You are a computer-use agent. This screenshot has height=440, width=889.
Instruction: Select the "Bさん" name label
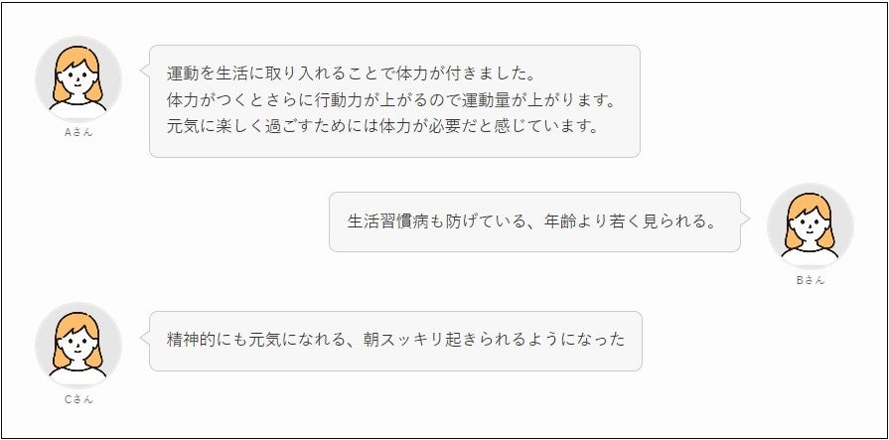coord(811,280)
